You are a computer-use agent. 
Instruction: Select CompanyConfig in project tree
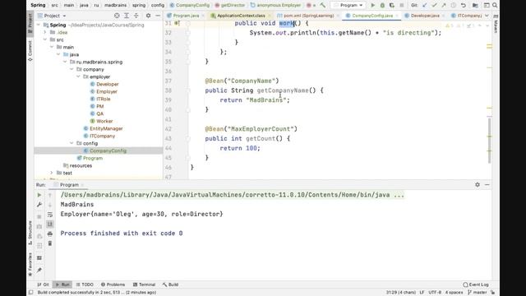pyautogui.click(x=108, y=150)
